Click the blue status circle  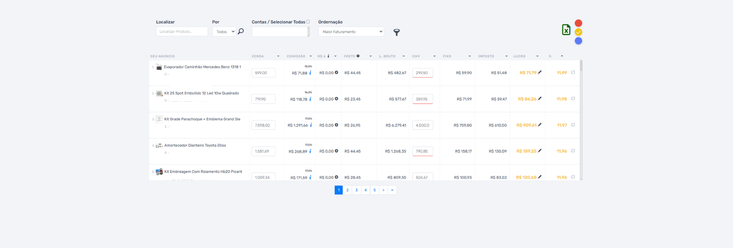point(578,41)
